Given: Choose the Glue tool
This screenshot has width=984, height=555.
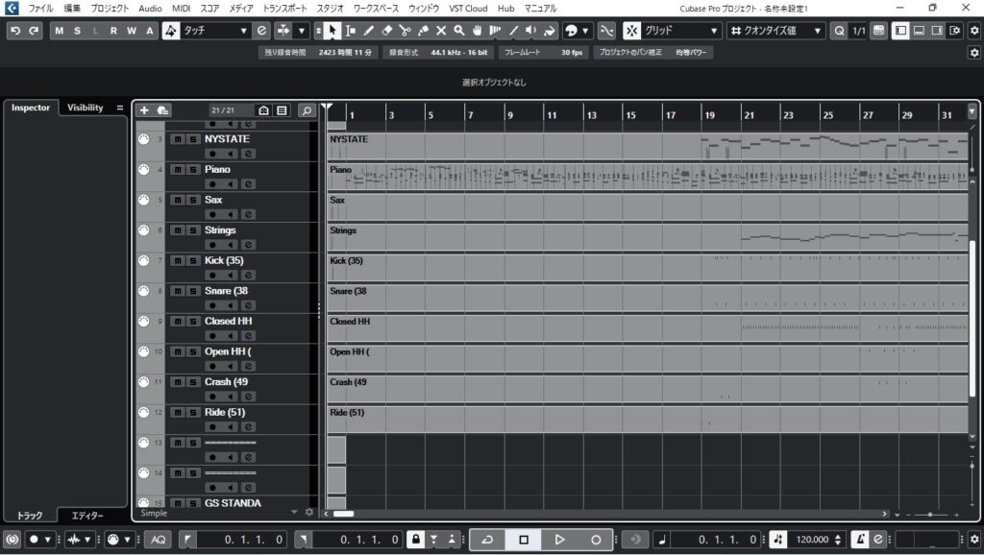Looking at the screenshot, I should coord(423,31).
